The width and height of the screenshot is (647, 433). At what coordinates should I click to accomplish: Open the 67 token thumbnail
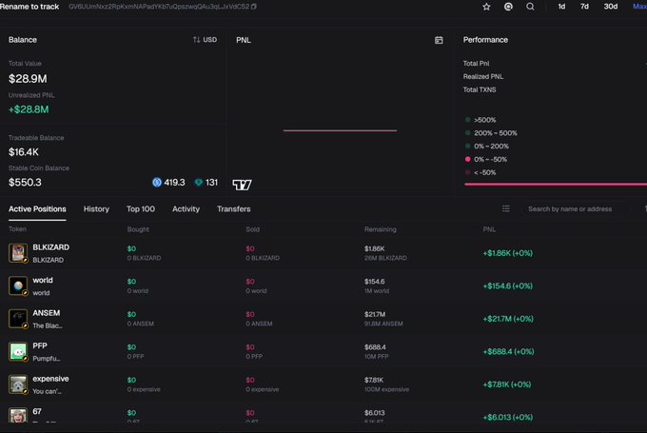tap(18, 415)
